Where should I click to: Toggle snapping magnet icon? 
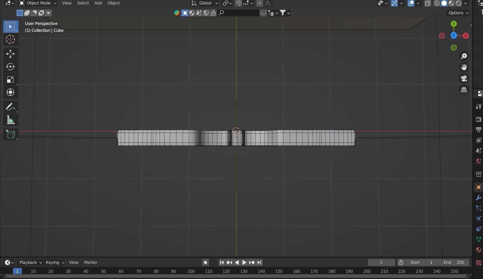pos(238,3)
